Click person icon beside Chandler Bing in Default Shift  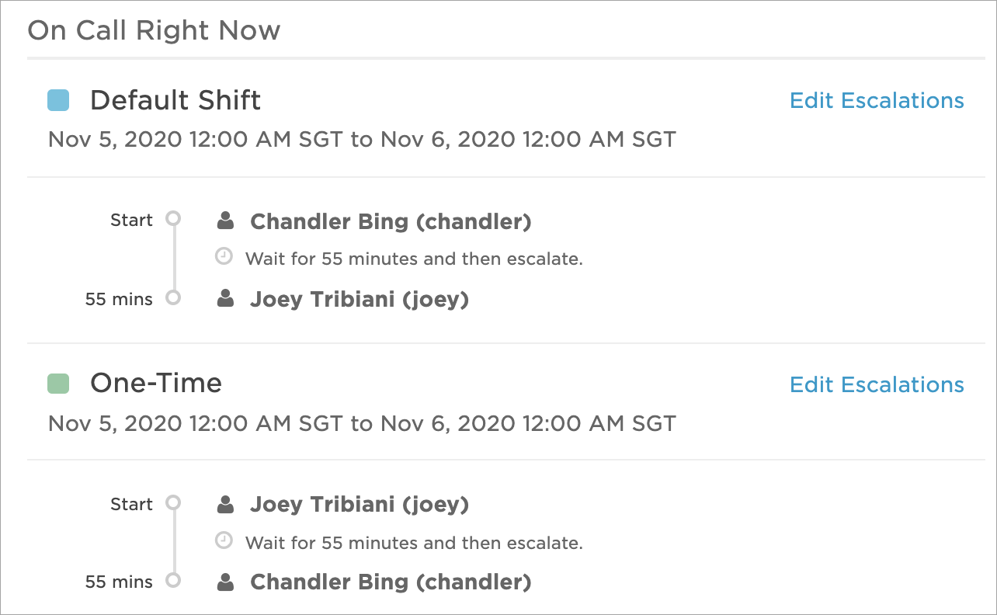click(x=225, y=221)
